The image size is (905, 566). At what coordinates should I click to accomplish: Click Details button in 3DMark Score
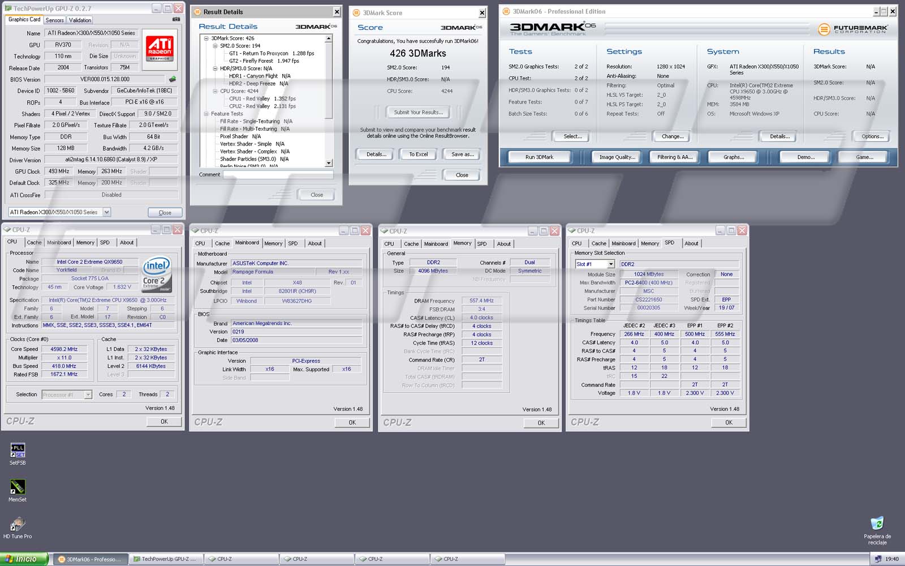point(376,154)
